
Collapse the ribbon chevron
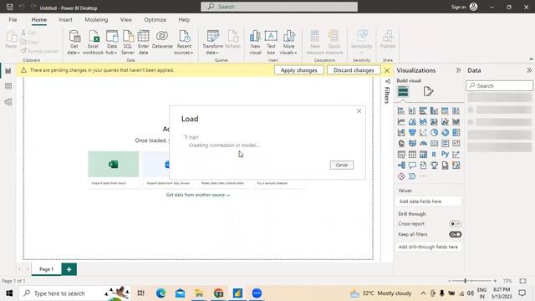coord(531,59)
